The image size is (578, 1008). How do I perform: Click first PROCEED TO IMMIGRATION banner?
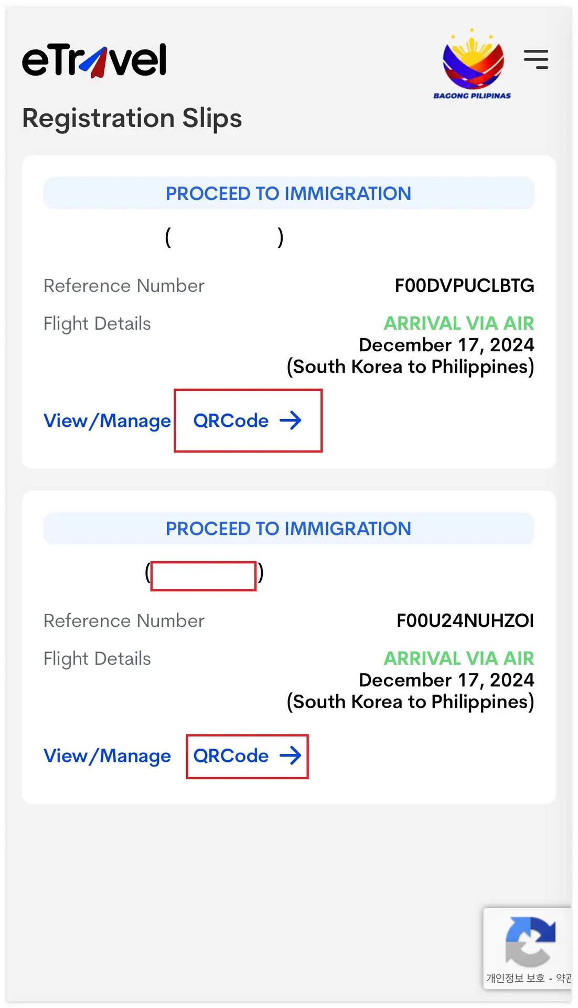click(288, 193)
